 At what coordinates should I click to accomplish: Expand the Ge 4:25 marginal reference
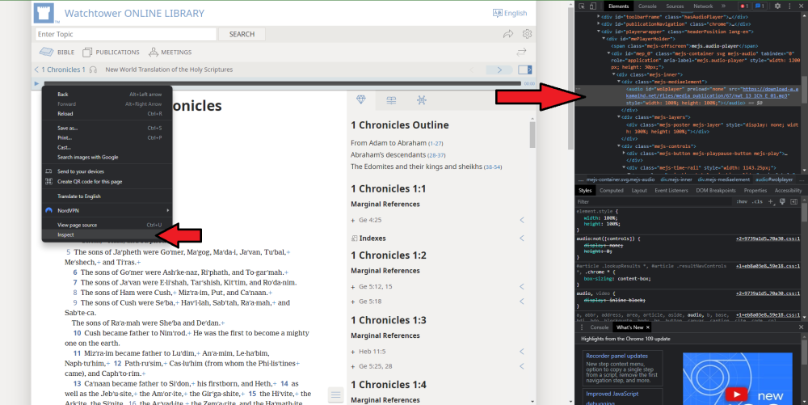click(x=353, y=220)
